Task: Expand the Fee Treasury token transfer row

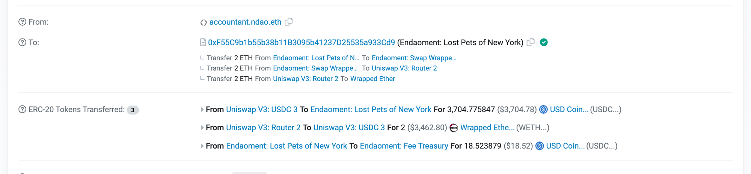Action: (202, 146)
